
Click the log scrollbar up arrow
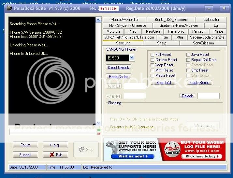(x=98, y=20)
